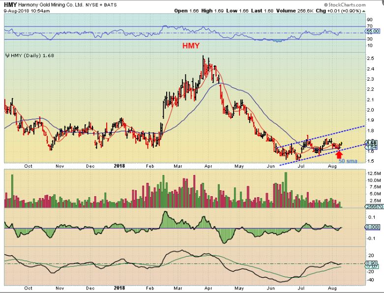384x293 pixels.
Task: Click the '10.0M' volume axis label
Action: (x=374, y=180)
